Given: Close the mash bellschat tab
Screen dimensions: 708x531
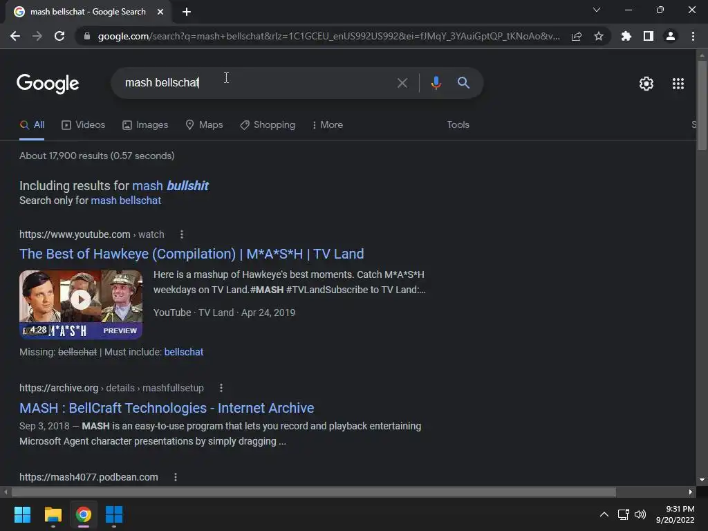Looking at the screenshot, I should coord(160,12).
